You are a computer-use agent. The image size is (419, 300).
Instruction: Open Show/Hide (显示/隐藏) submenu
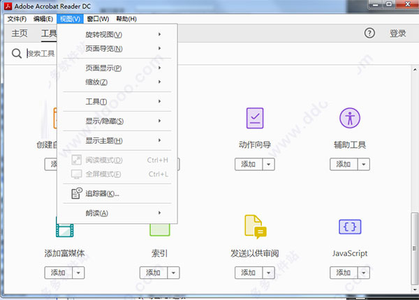[117, 121]
